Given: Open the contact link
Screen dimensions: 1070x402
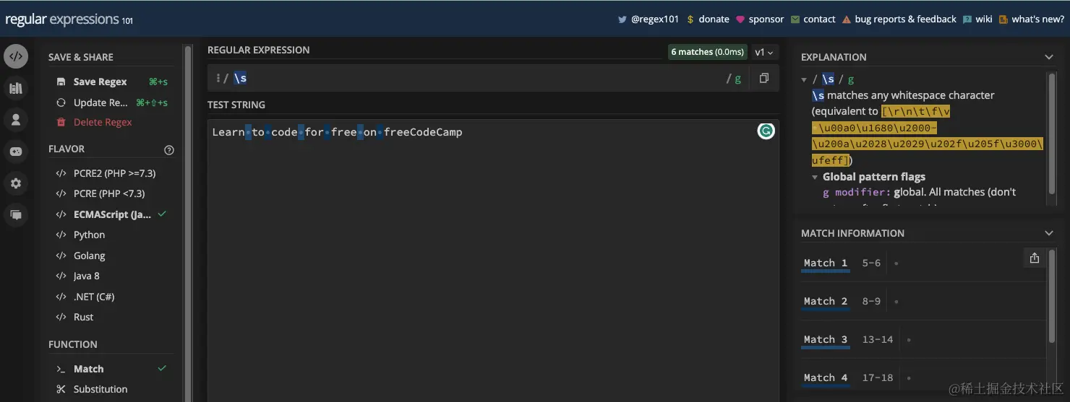Looking at the screenshot, I should (819, 19).
